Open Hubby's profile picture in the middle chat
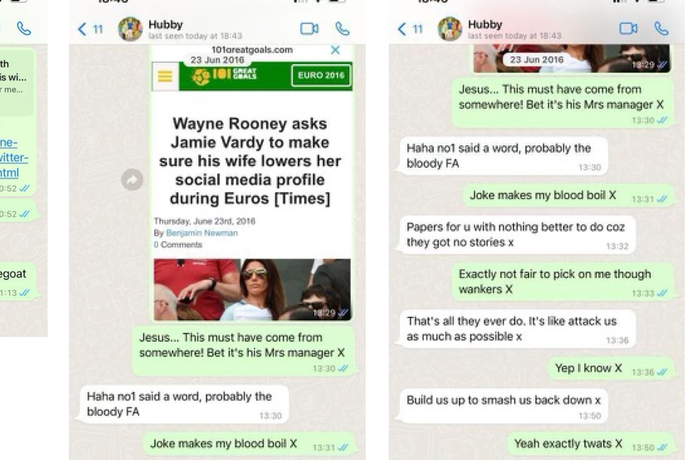This screenshot has width=690, height=460. [x=130, y=29]
